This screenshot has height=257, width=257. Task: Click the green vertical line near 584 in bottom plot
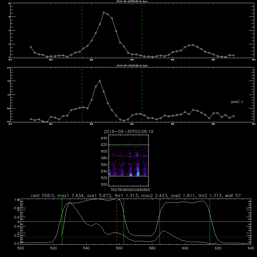[160, 221]
